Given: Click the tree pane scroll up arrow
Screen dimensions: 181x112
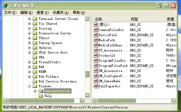Looking at the screenshot, I should click(x=87, y=19).
